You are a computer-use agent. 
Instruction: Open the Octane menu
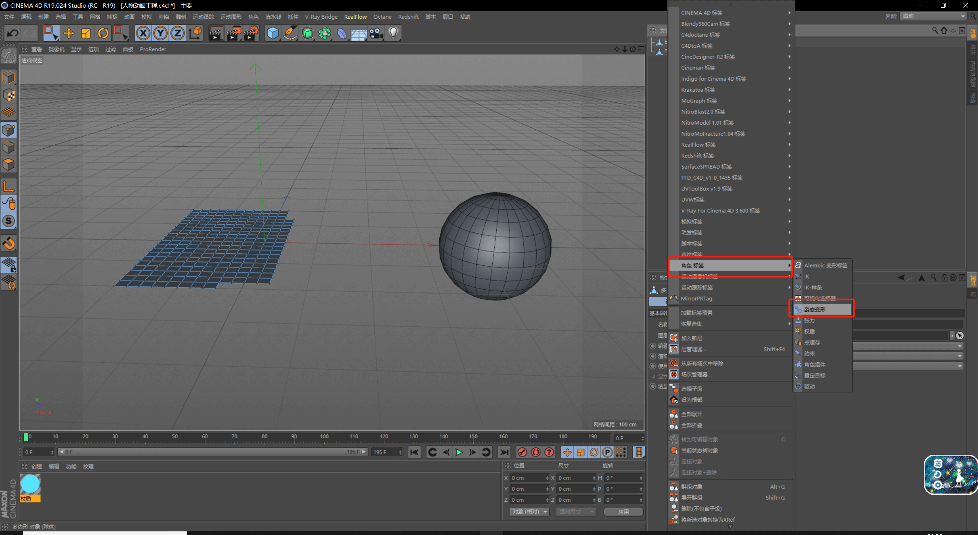tap(382, 17)
